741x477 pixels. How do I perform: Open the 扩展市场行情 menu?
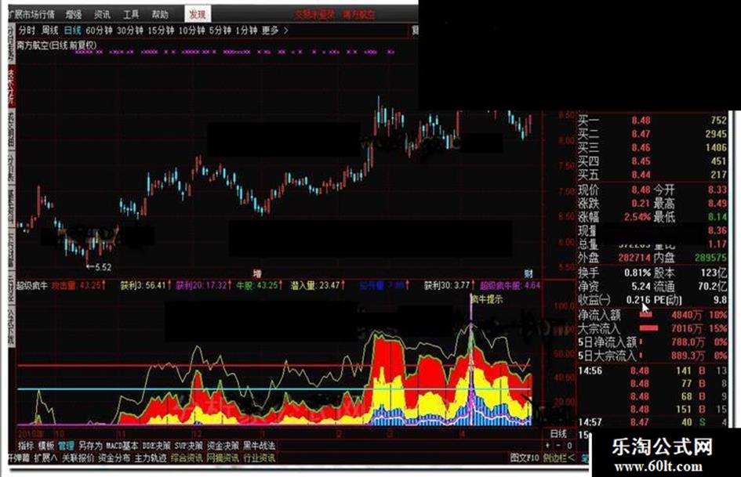pos(31,15)
